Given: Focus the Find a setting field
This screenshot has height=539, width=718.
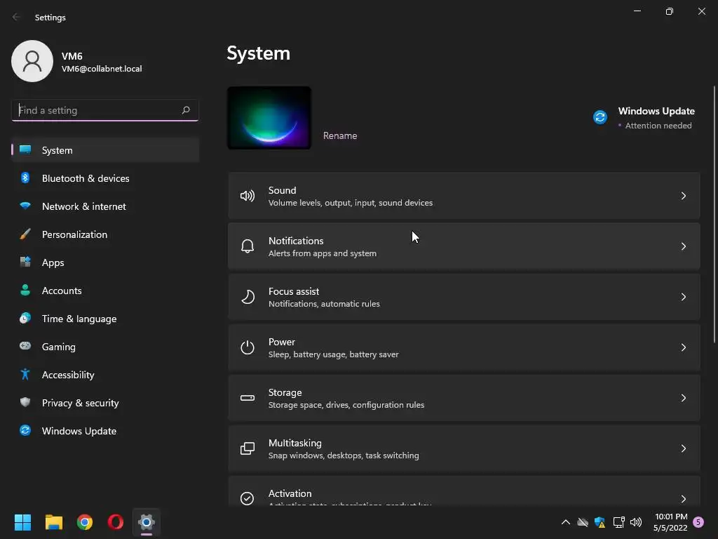Looking at the screenshot, I should (105, 110).
